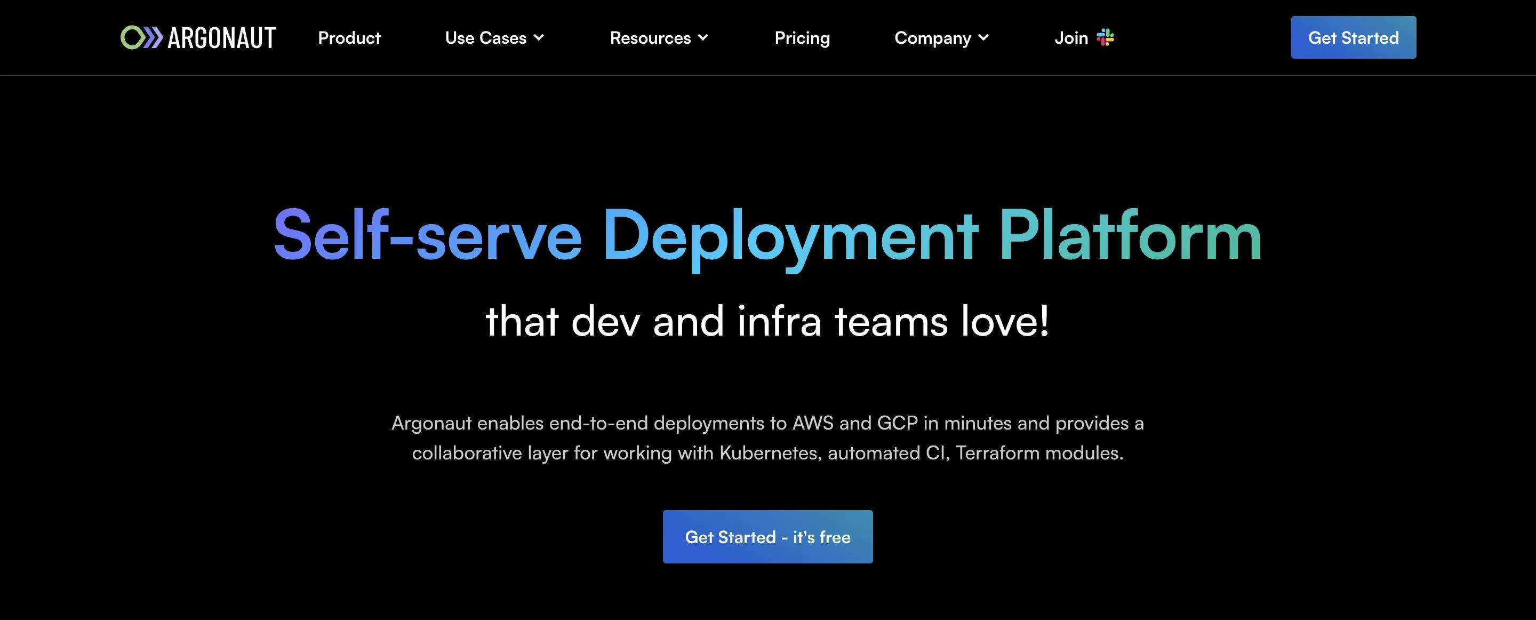Expand the Use Cases chevron arrow

539,37
